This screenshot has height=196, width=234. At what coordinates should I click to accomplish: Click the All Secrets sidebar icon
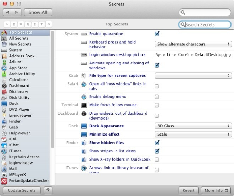4,38
